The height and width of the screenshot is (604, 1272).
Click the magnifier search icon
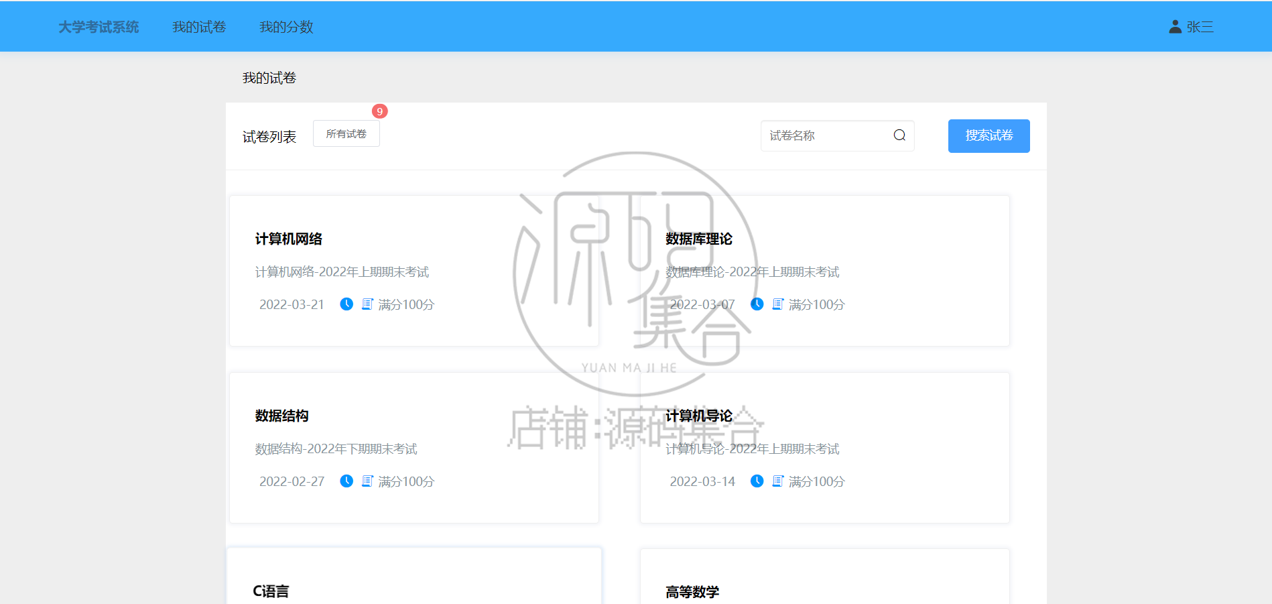click(899, 135)
